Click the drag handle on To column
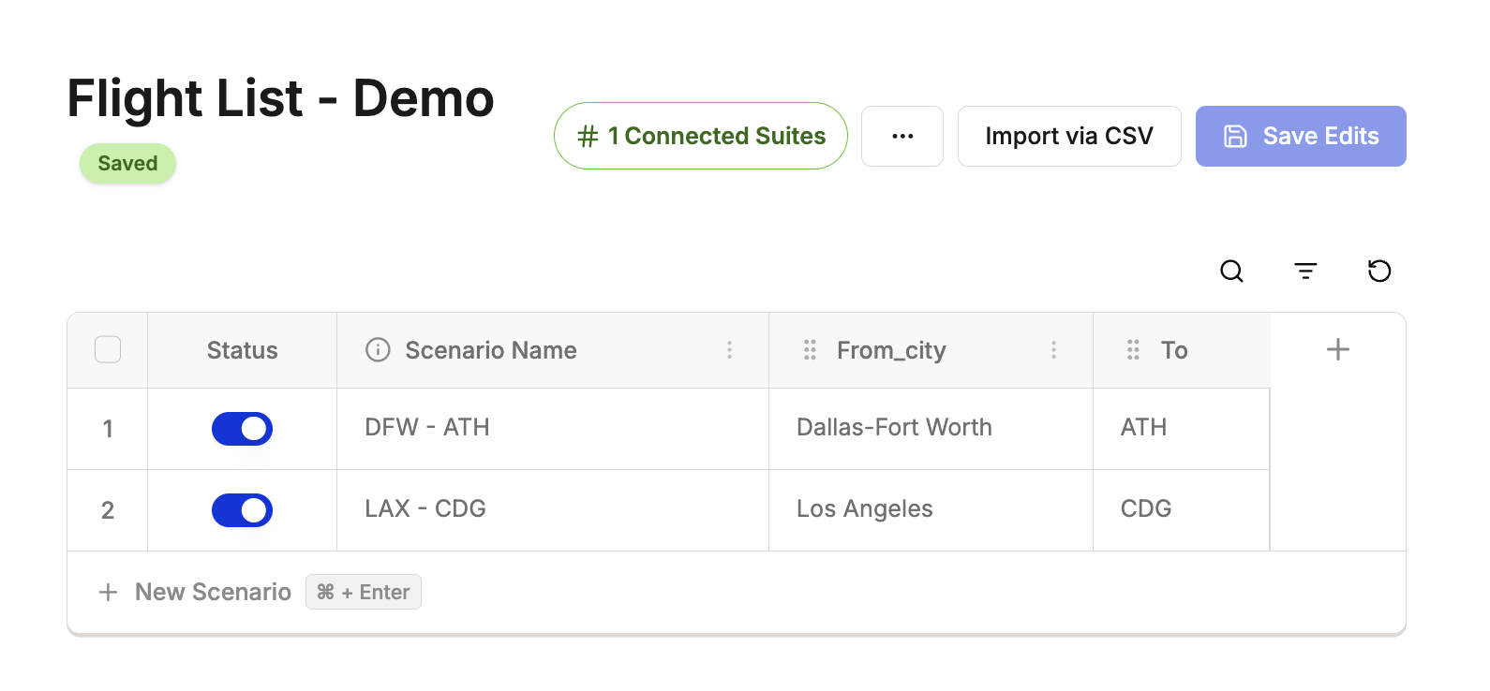1490x691 pixels. [1133, 350]
